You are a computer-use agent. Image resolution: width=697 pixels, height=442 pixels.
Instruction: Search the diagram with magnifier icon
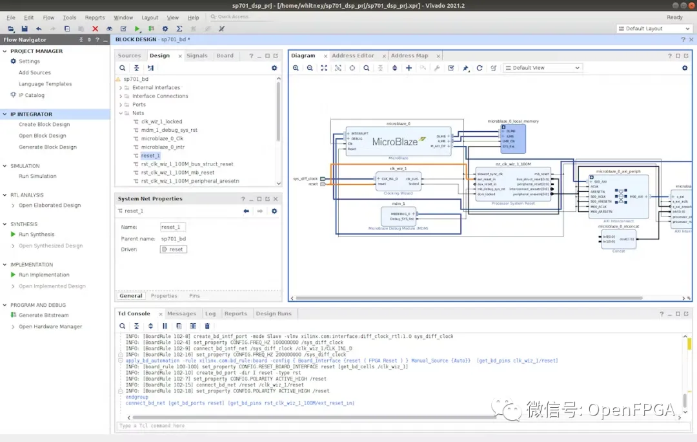click(x=367, y=68)
